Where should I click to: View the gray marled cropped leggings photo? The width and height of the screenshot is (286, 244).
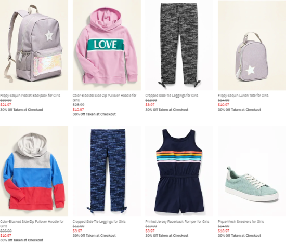click(x=179, y=45)
